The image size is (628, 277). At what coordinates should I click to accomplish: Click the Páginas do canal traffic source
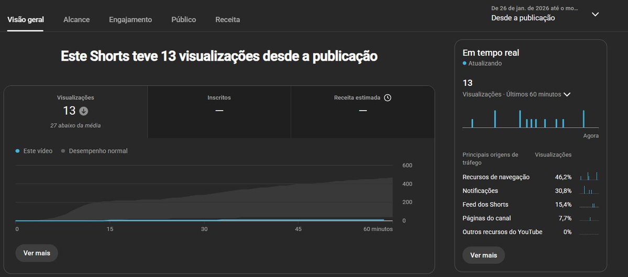[487, 218]
